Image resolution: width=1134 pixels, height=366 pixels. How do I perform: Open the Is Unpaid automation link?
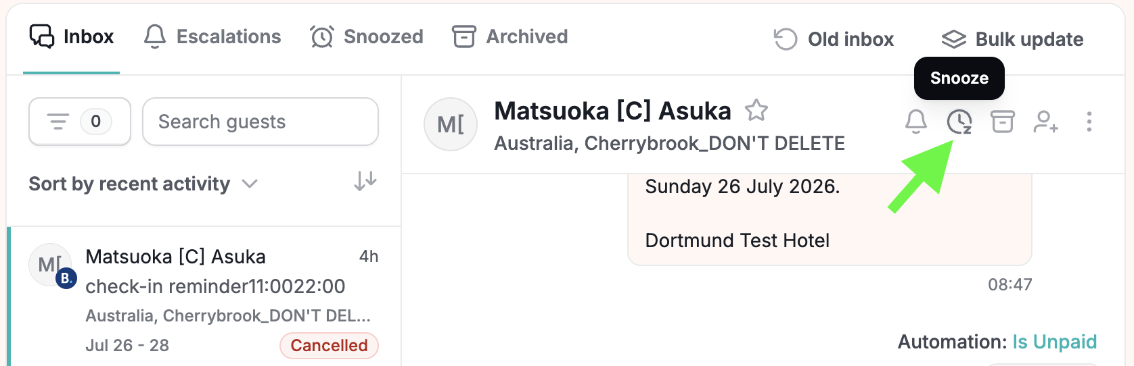coord(1054,342)
